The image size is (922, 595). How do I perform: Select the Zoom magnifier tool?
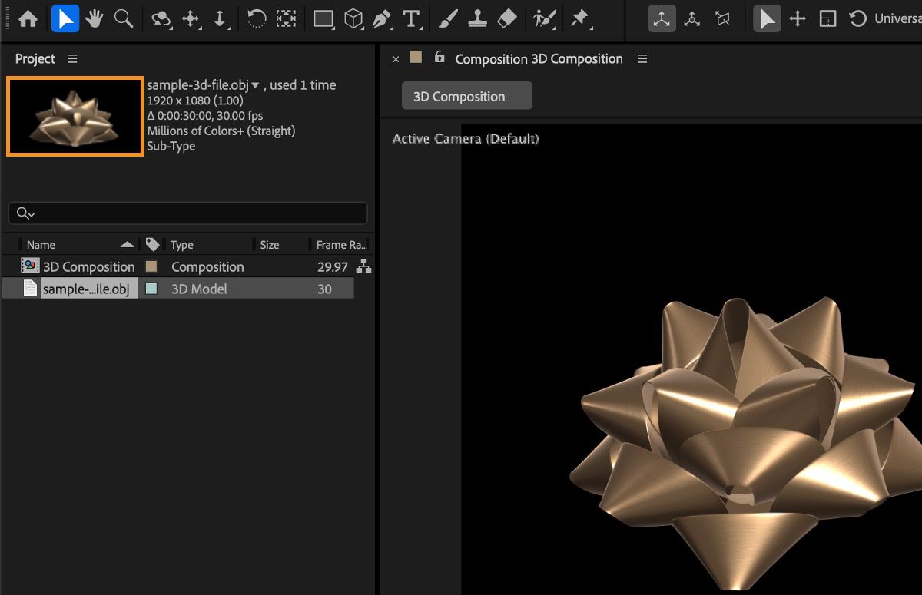point(123,19)
